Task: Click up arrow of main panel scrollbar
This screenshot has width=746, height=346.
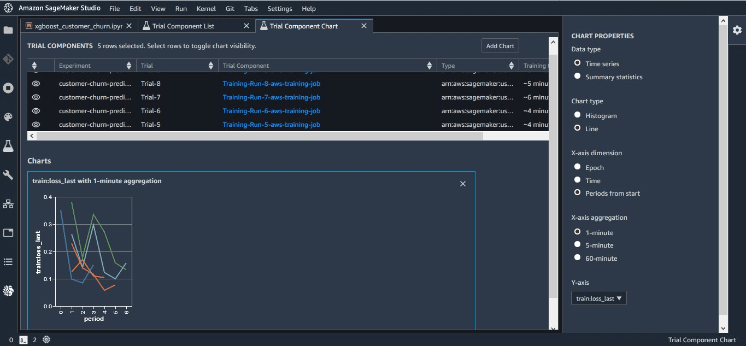Action: (x=553, y=42)
